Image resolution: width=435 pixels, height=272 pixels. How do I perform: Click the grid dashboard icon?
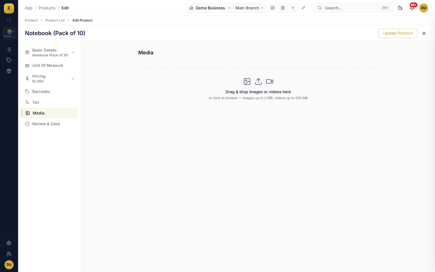click(273, 8)
